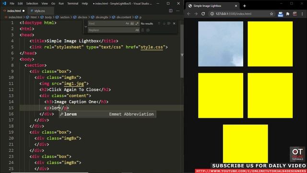This screenshot has height=173, width=307.
Task: Click the split editor right icon
Action: 171,11
